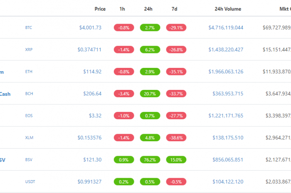
Task: Click the XLM ticker symbol
Action: [x=29, y=138]
